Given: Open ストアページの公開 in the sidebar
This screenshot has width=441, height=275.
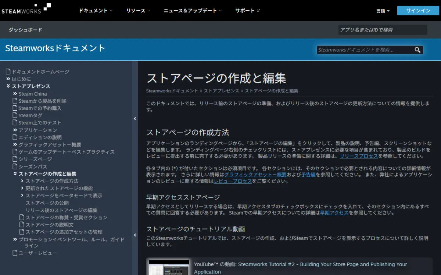Looking at the screenshot, I should click(x=47, y=203).
